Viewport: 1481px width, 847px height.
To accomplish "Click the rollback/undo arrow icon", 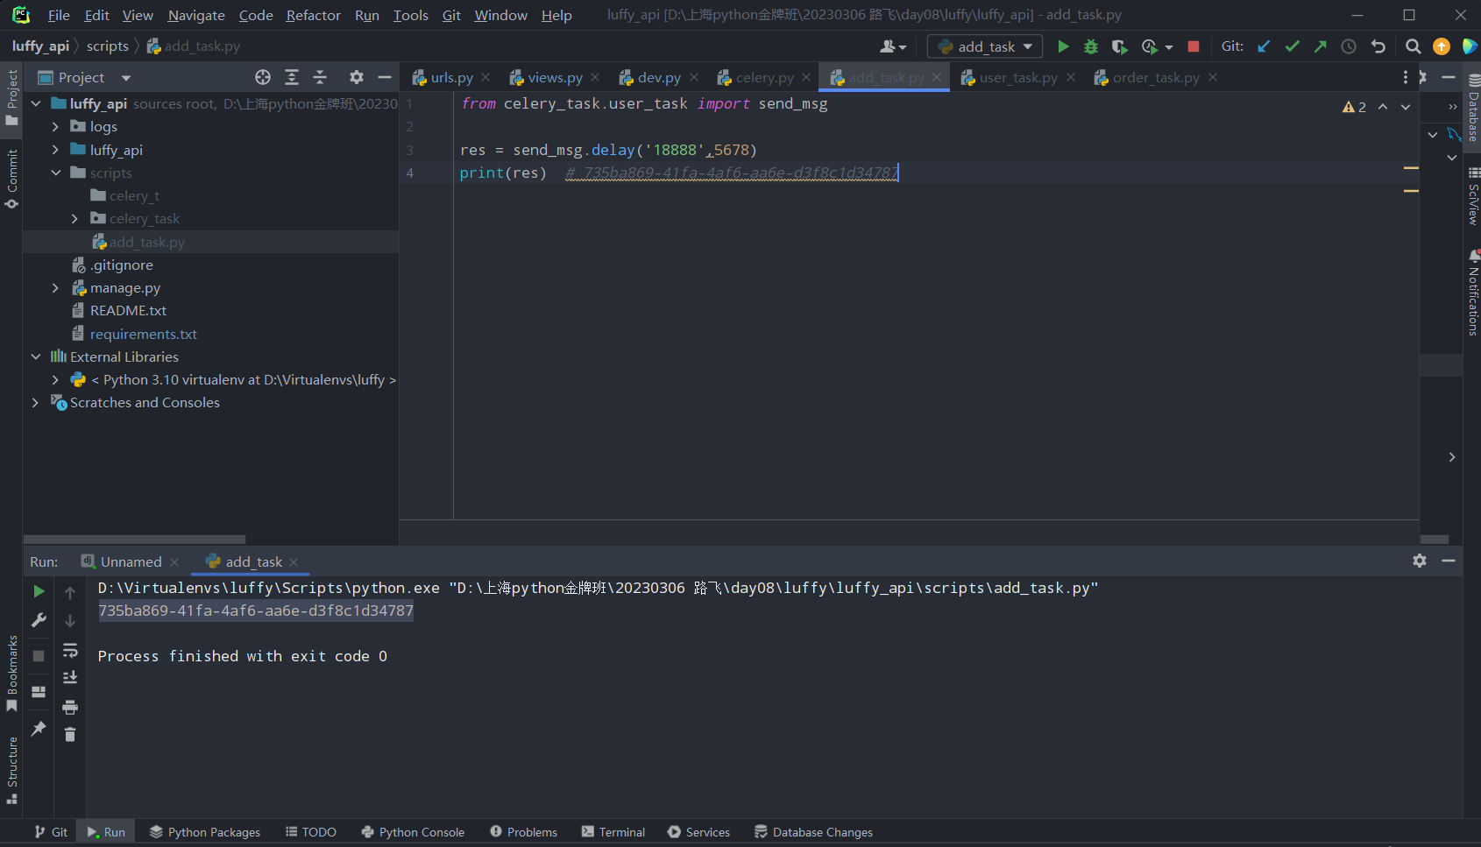I will (1378, 46).
